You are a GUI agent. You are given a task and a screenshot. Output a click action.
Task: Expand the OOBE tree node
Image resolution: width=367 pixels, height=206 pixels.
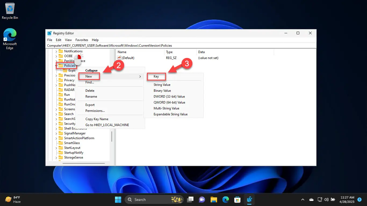point(56,56)
